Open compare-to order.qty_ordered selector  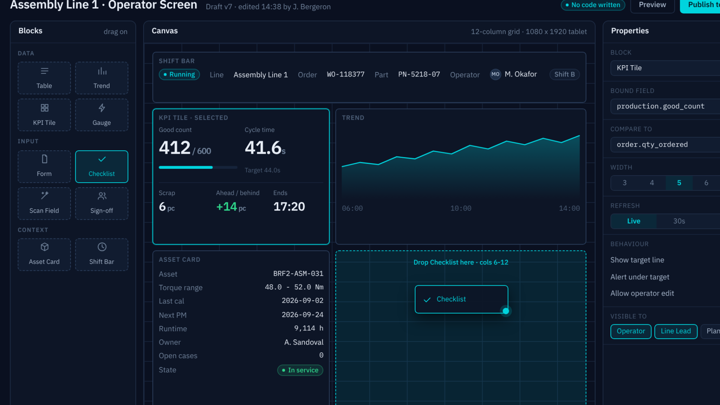(x=665, y=144)
